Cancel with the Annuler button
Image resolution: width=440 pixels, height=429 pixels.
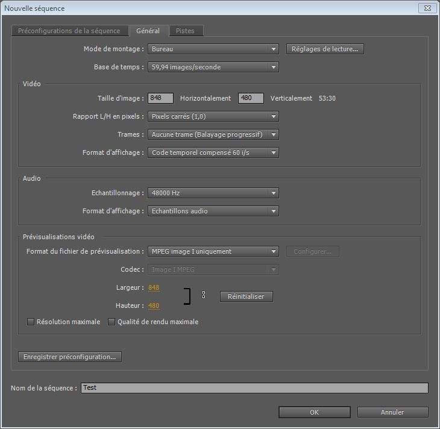tap(392, 412)
